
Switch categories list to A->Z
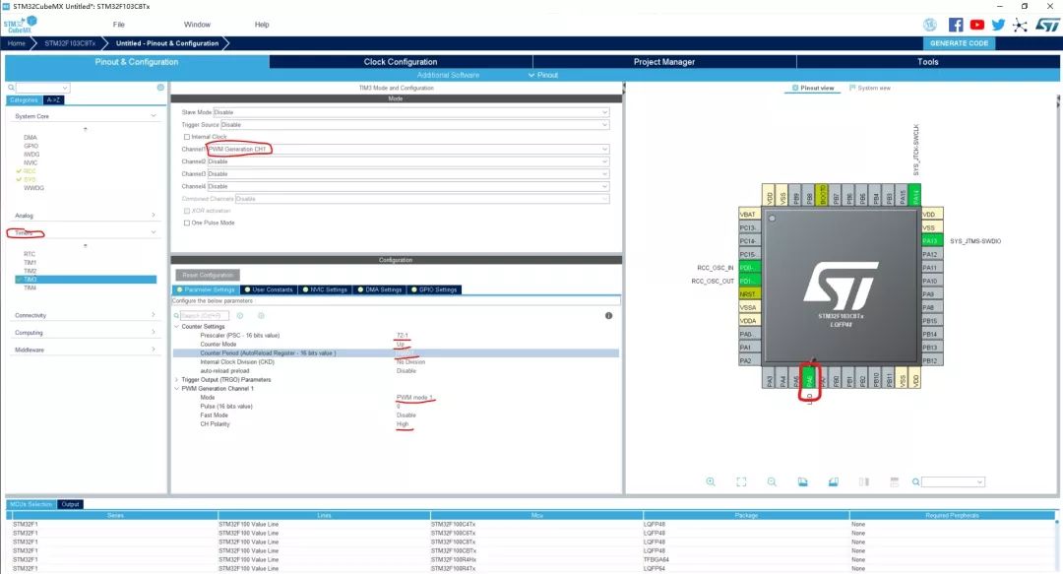pos(53,99)
